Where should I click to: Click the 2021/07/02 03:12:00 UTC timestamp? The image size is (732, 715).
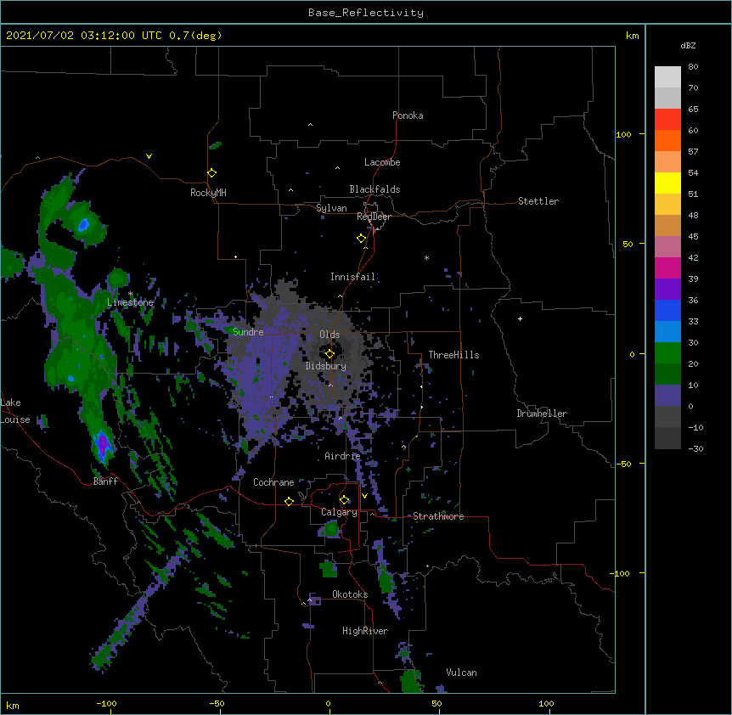click(x=114, y=36)
